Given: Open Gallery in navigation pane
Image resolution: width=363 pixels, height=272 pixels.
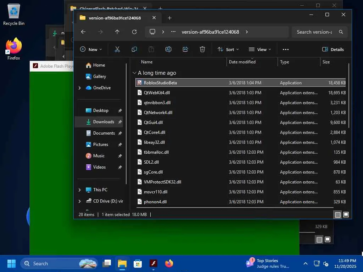Looking at the screenshot, I should coord(99,76).
